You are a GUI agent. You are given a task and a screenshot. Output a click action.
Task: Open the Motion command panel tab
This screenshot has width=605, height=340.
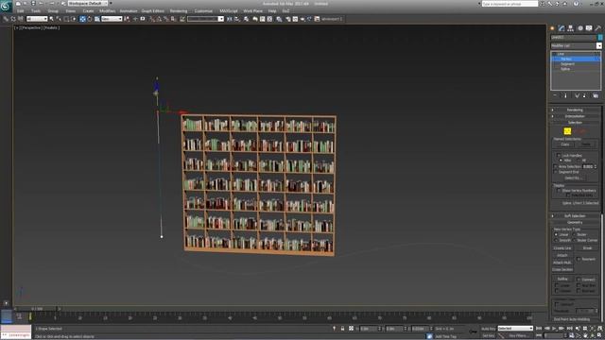pos(579,28)
